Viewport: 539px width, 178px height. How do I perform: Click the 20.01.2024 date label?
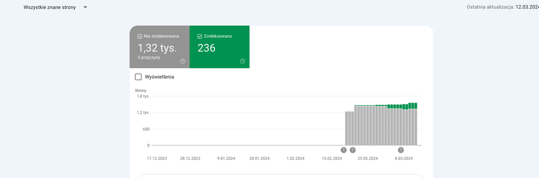coord(259,159)
